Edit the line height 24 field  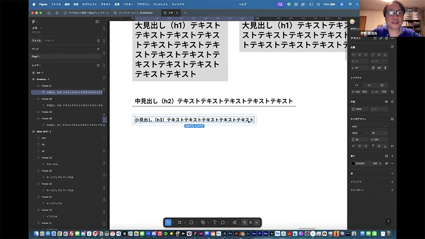tap(360, 140)
